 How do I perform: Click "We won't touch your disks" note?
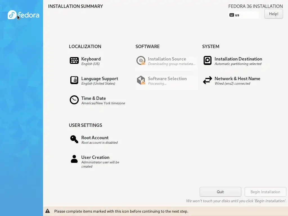tap(236, 201)
